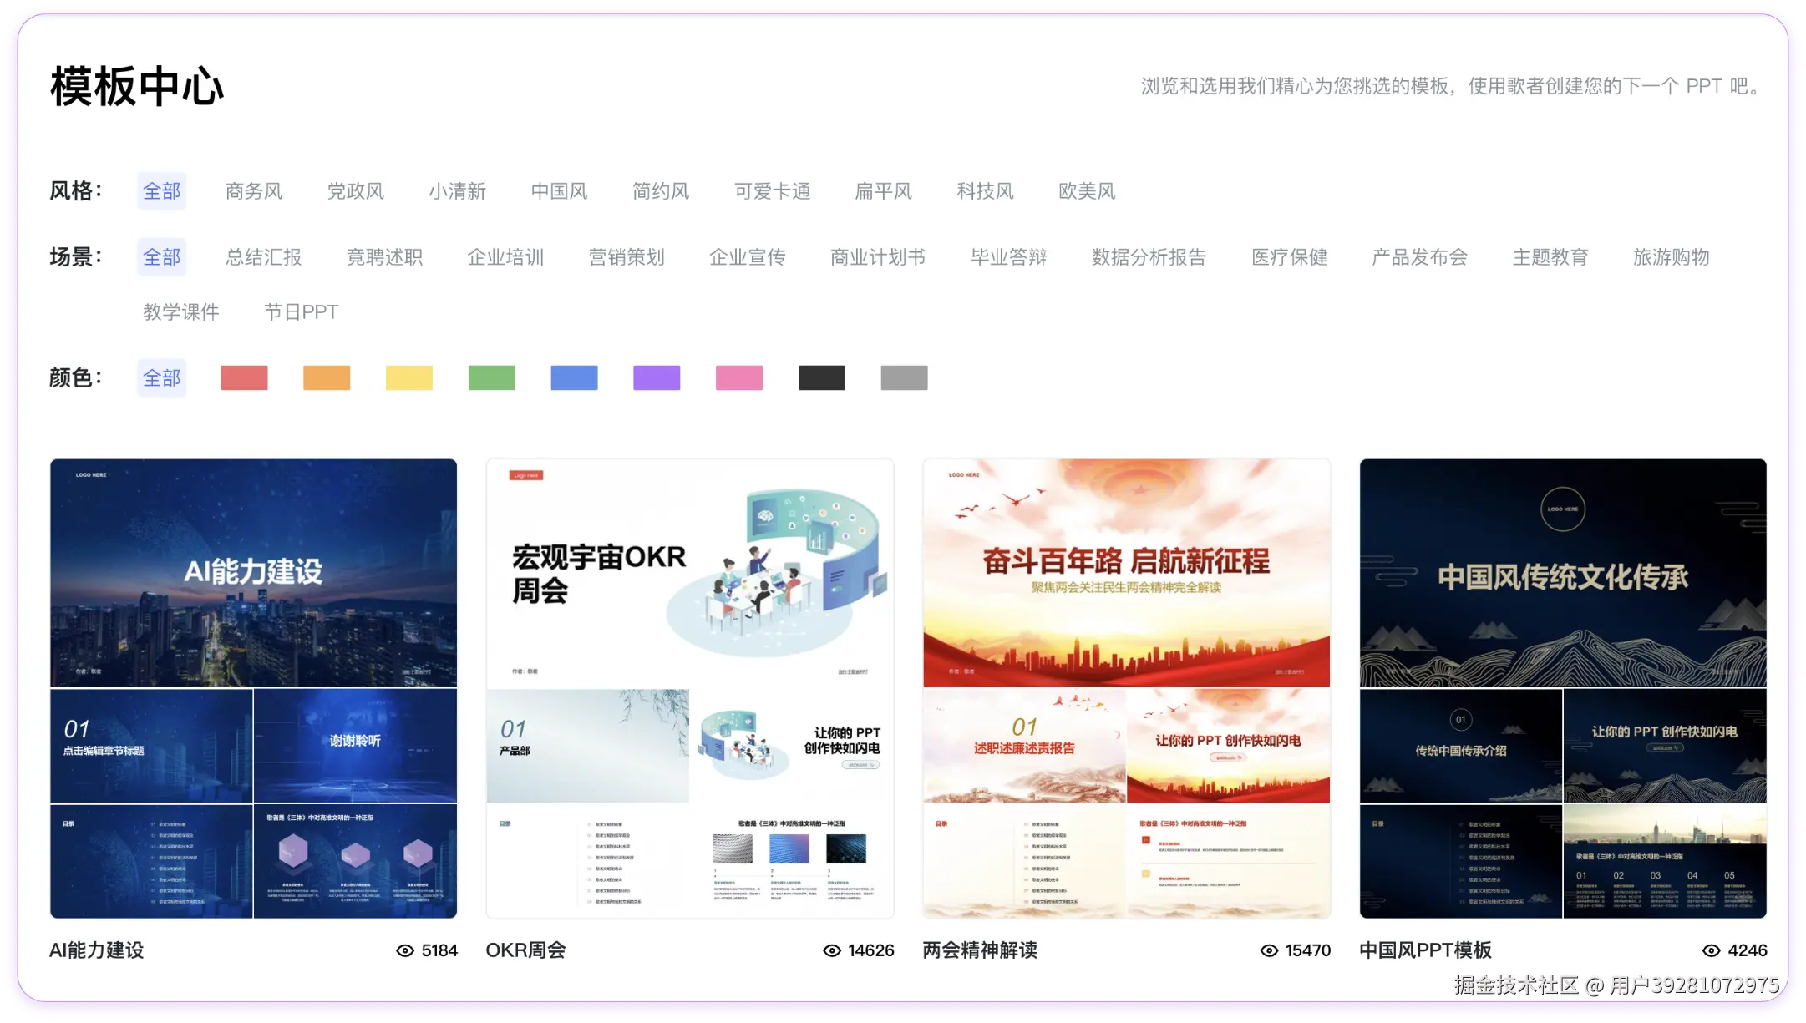Viewport: 1806px width, 1023px height.
Task: Click the 两会精神解读 template title
Action: click(x=980, y=950)
